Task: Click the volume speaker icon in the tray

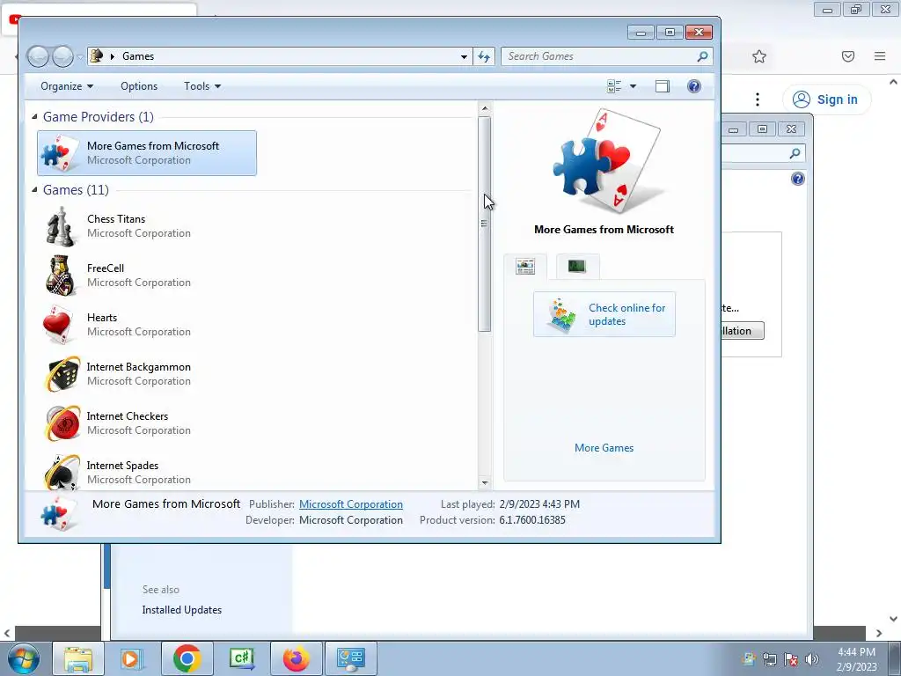Action: 811,659
